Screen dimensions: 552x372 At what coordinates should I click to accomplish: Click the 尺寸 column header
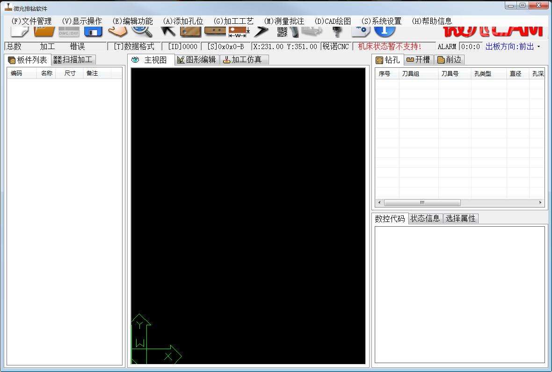70,73
